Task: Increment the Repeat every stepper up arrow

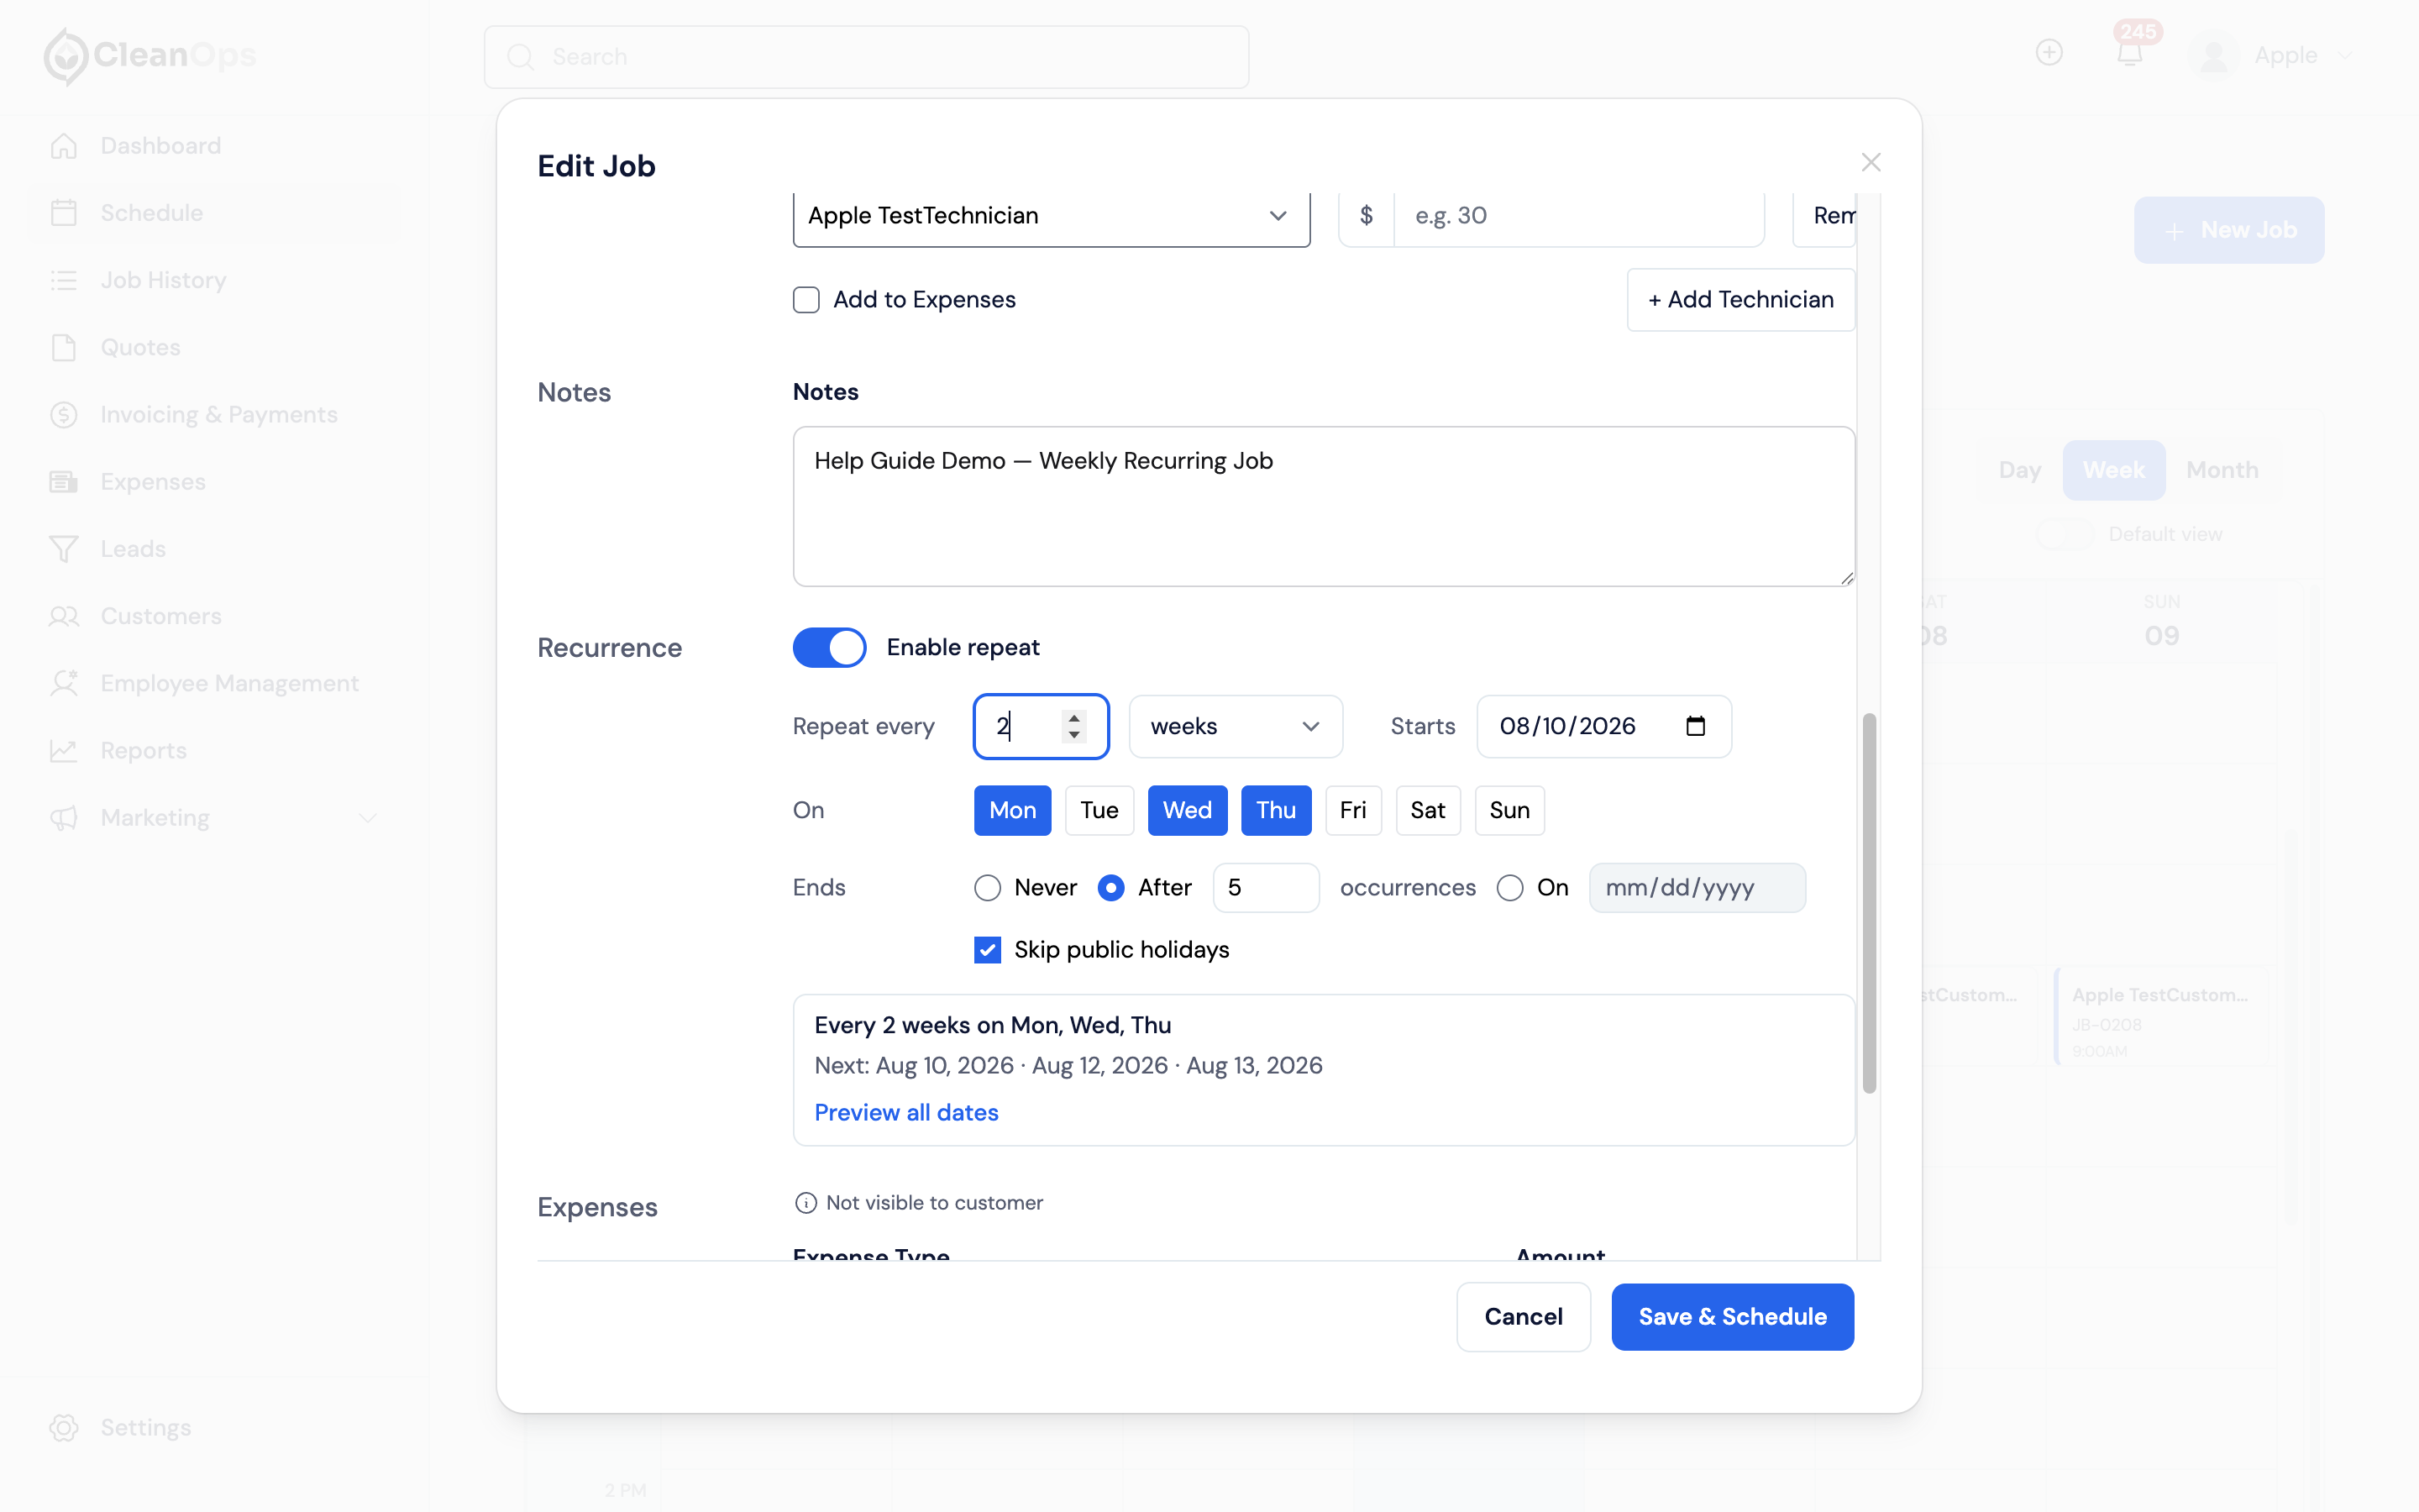Action: (x=1073, y=717)
